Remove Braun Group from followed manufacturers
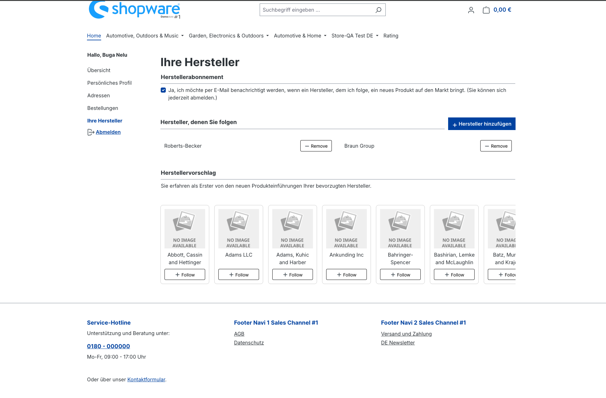Screen dimensions: 606x398 [x=496, y=146]
